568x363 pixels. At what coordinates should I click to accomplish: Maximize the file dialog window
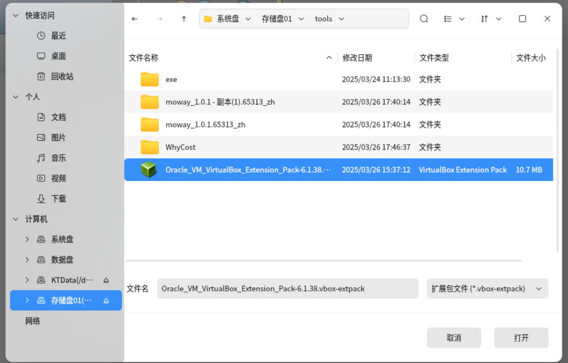click(x=522, y=19)
